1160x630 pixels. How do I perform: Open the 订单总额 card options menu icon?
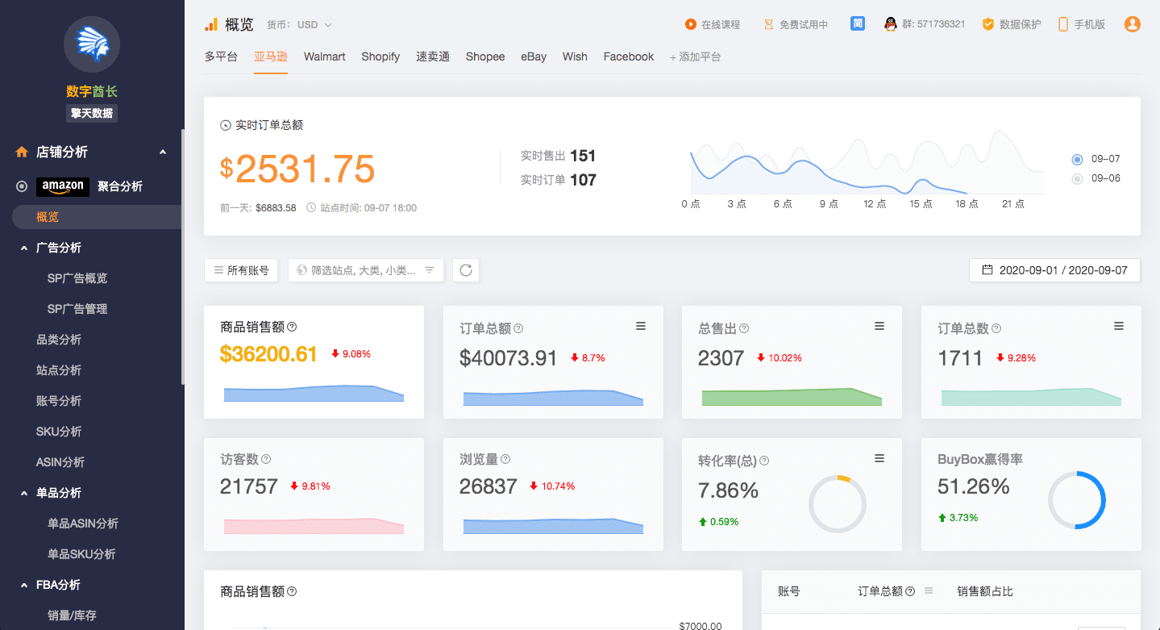pyautogui.click(x=641, y=325)
